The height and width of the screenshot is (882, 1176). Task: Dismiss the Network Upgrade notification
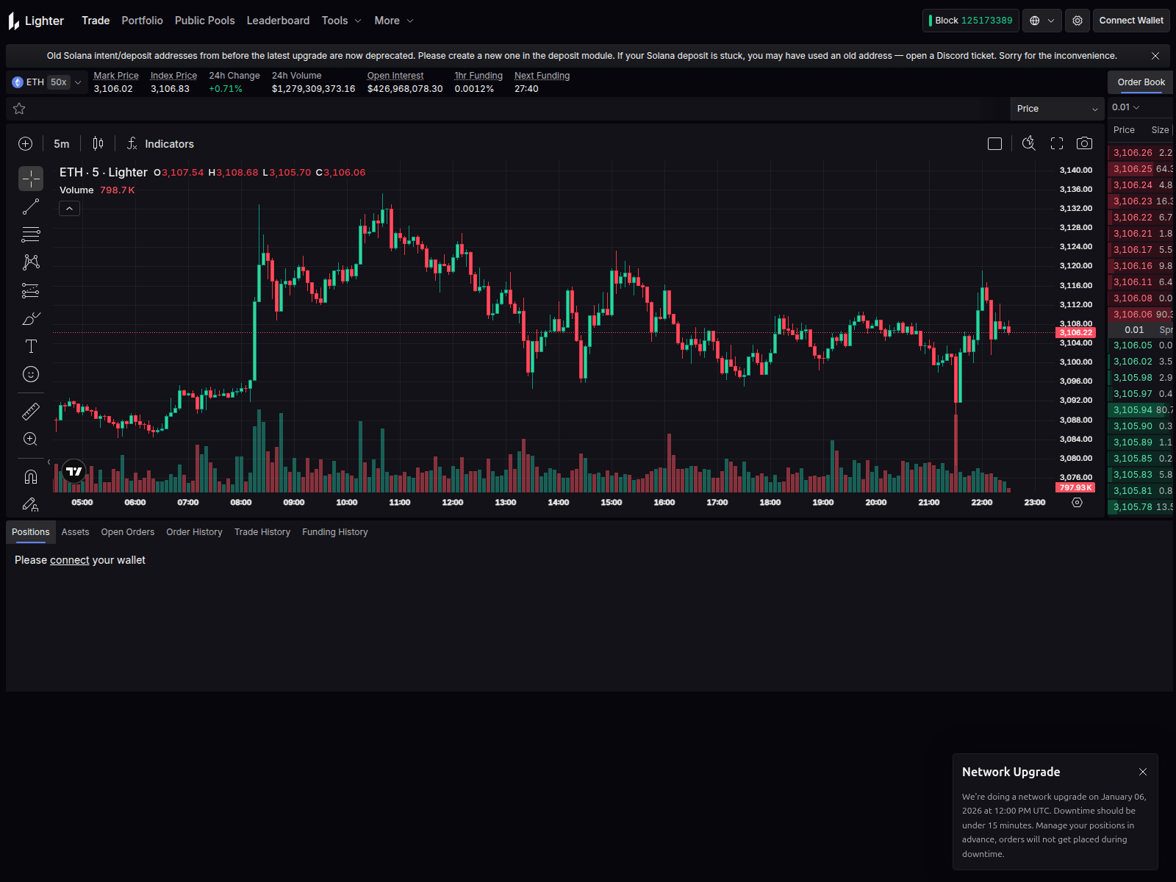1143,772
